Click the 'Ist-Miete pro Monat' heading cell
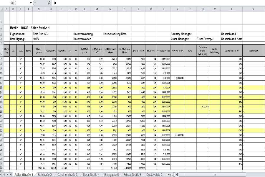Image resolution: width=265 pixels, height=177 pixels. [125, 50]
